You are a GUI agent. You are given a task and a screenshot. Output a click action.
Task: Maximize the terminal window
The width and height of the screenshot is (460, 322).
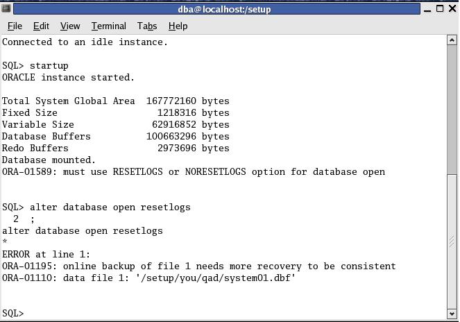[440, 9]
